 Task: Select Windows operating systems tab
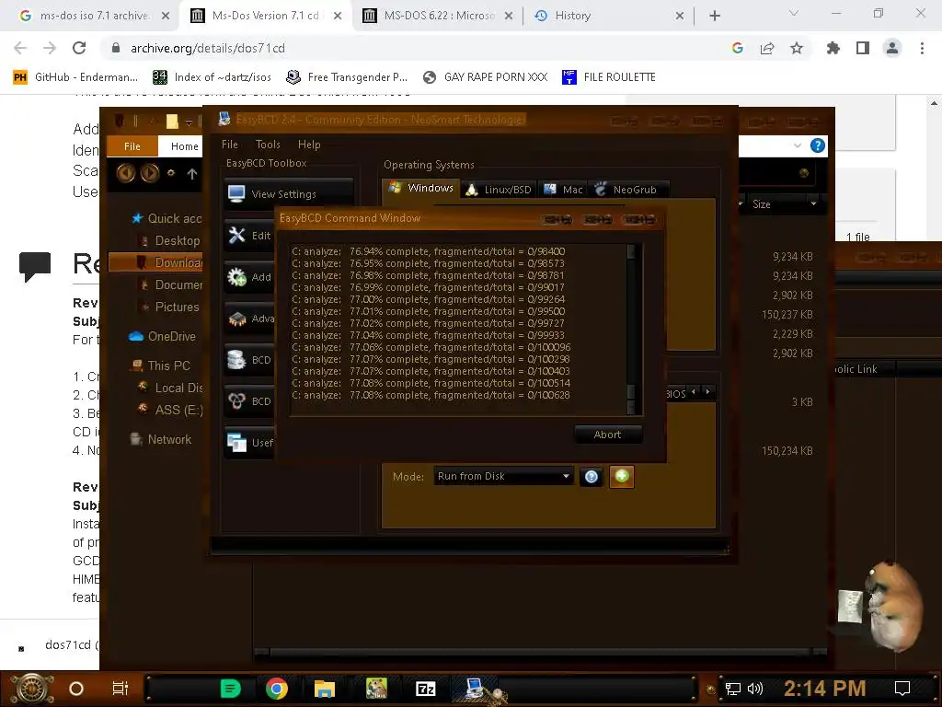[x=421, y=188]
